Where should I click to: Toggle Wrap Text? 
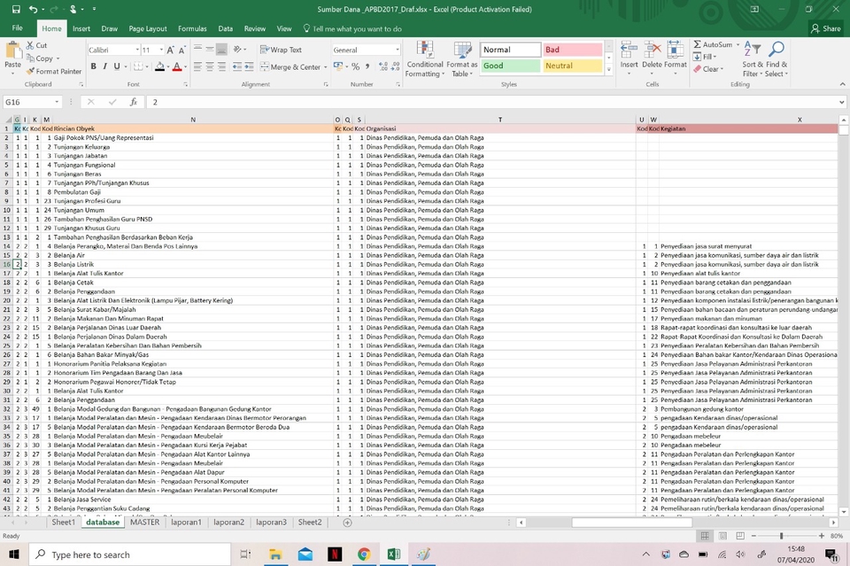[281, 50]
